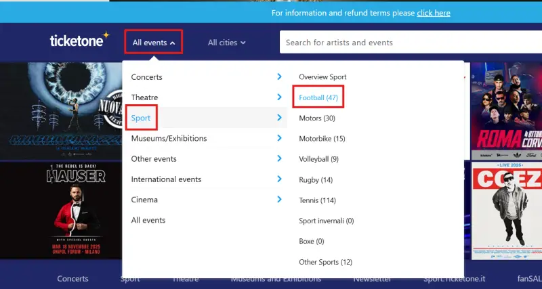
Task: Open Overview Sport link
Action: tap(322, 77)
